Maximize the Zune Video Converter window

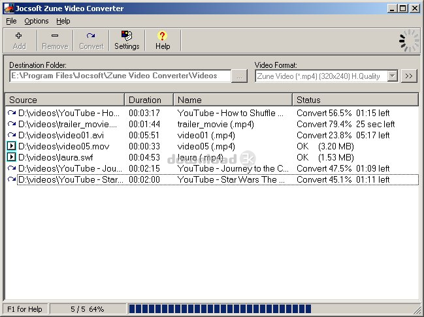(x=402, y=8)
